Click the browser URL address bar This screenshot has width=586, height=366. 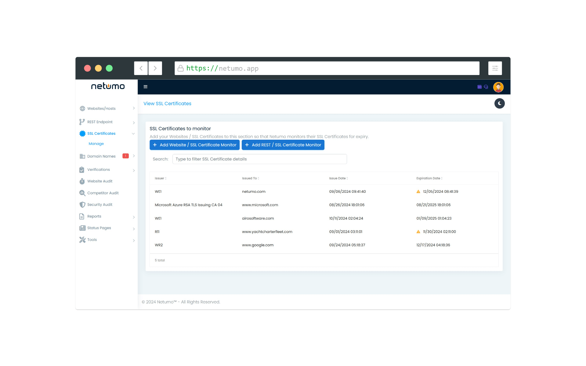pos(327,68)
